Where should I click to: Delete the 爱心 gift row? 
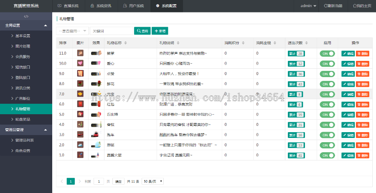(x=363, y=64)
